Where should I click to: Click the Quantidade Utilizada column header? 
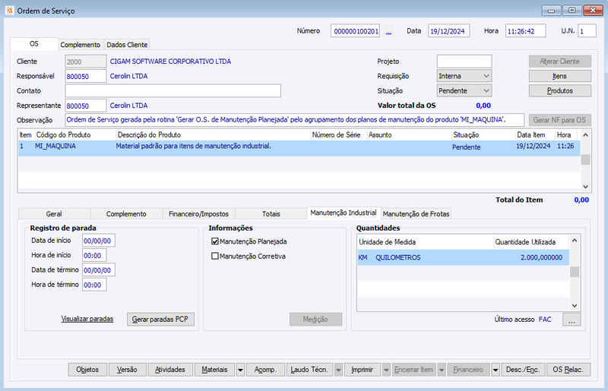(x=531, y=242)
